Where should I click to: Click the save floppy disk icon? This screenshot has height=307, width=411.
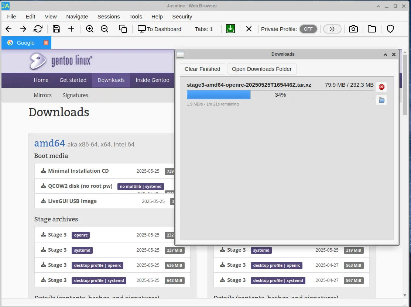56,29
